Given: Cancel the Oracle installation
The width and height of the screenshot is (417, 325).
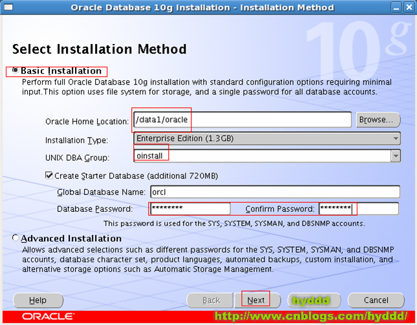Looking at the screenshot, I should coord(376,300).
